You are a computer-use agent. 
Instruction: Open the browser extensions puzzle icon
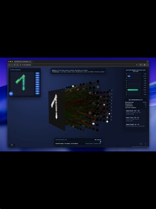(x=141, y=65)
